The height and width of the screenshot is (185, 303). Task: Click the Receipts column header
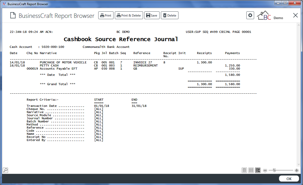pyautogui.click(x=204, y=53)
